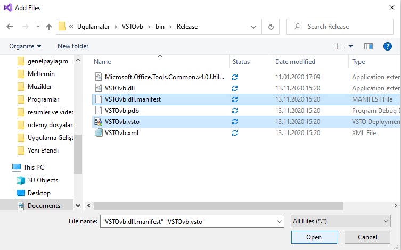Open the recent locations dropdown arrow

38,26
